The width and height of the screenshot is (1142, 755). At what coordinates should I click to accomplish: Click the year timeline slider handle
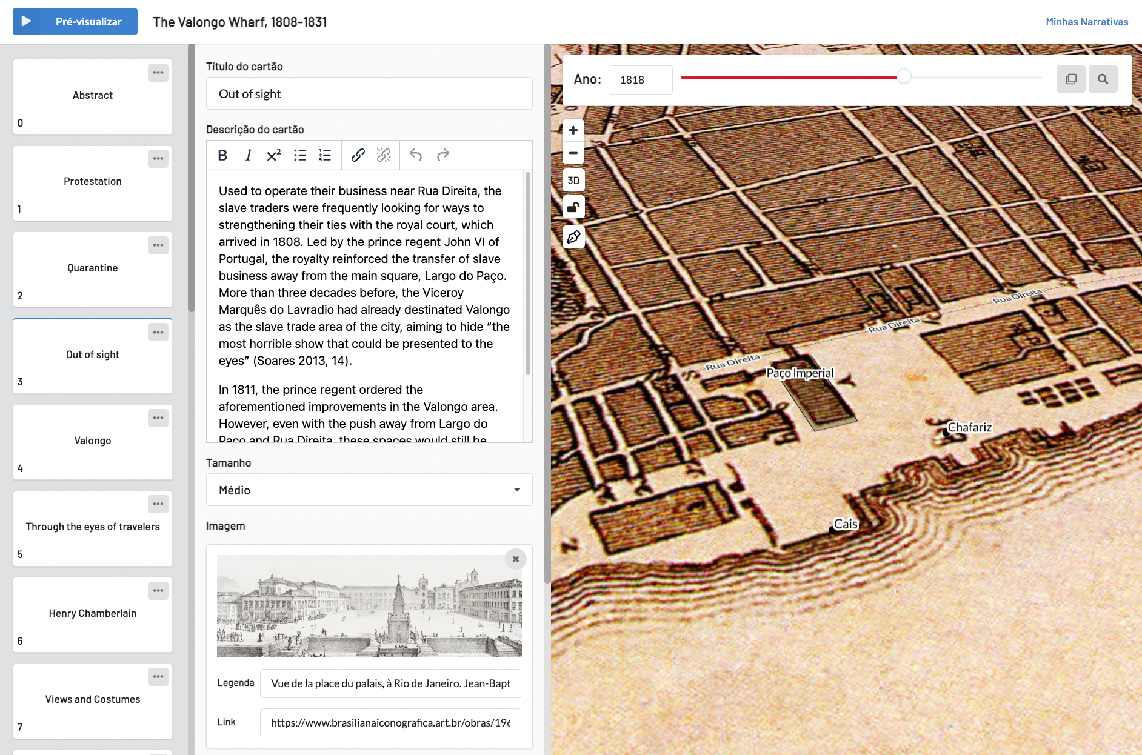904,77
